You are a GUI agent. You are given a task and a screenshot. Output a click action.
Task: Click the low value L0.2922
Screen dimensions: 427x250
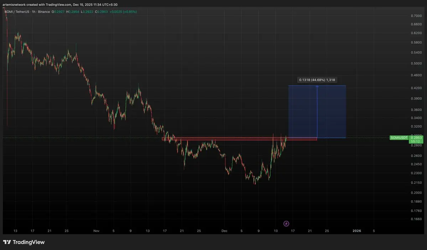tap(87, 12)
